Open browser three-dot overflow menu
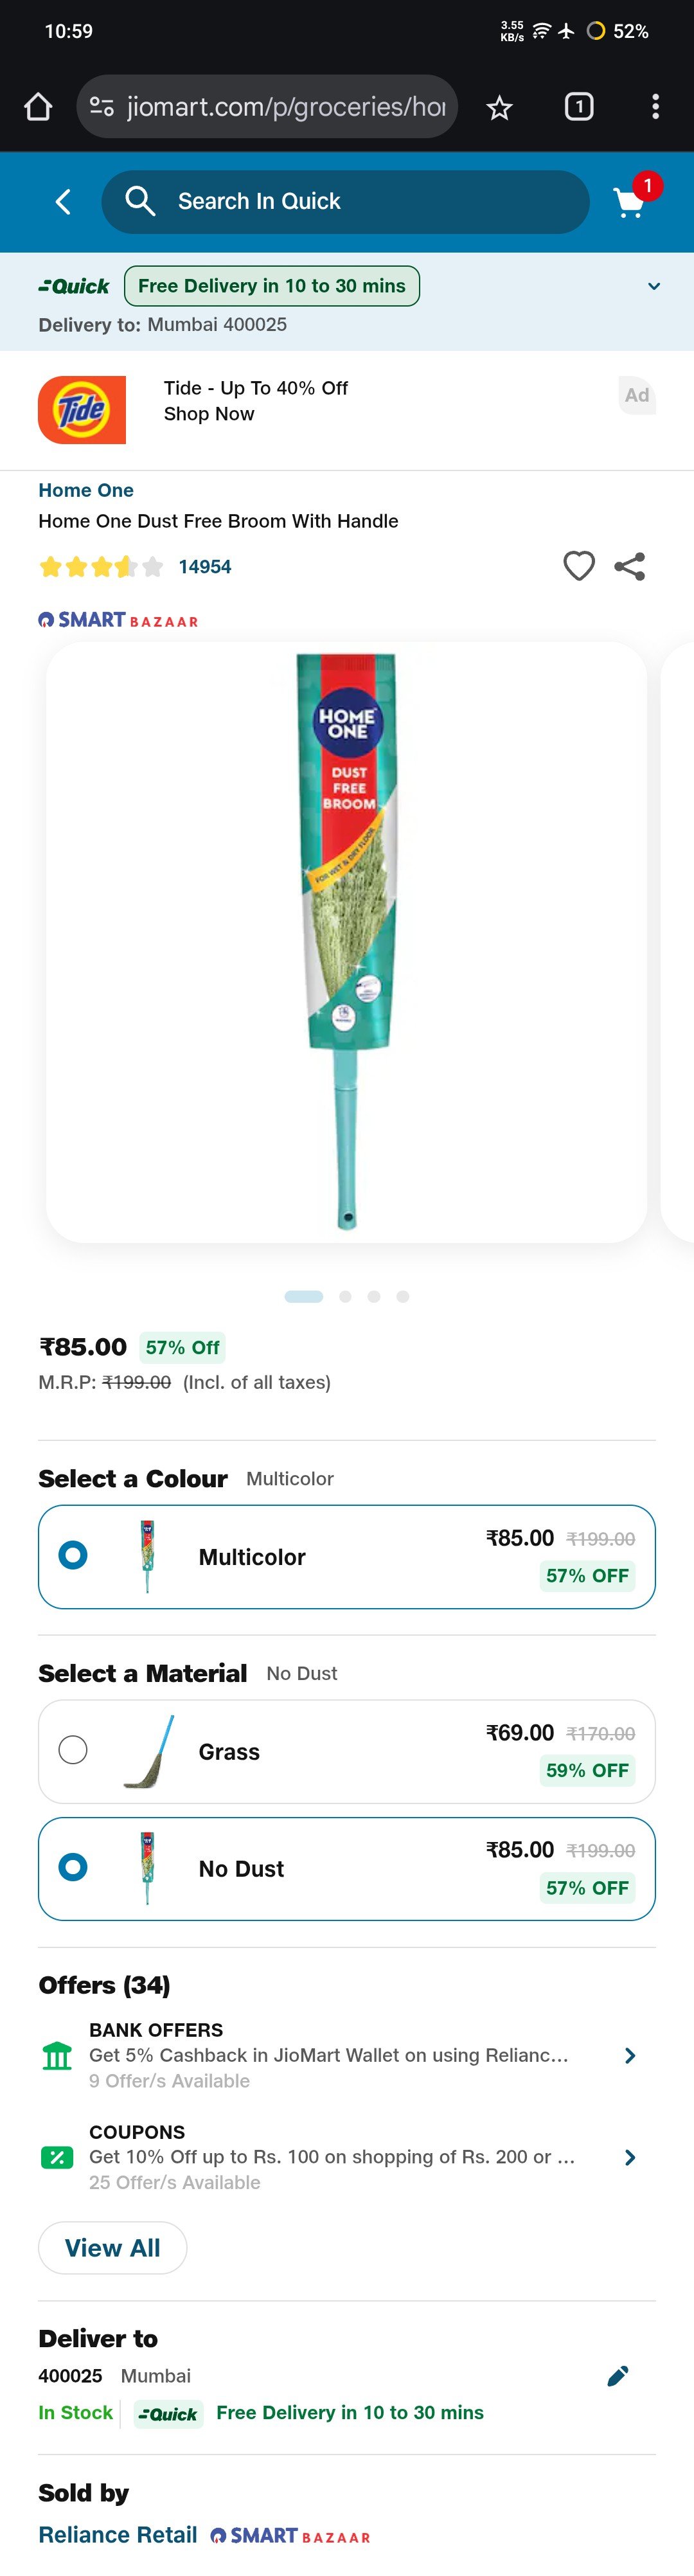The image size is (694, 2576). 655,107
